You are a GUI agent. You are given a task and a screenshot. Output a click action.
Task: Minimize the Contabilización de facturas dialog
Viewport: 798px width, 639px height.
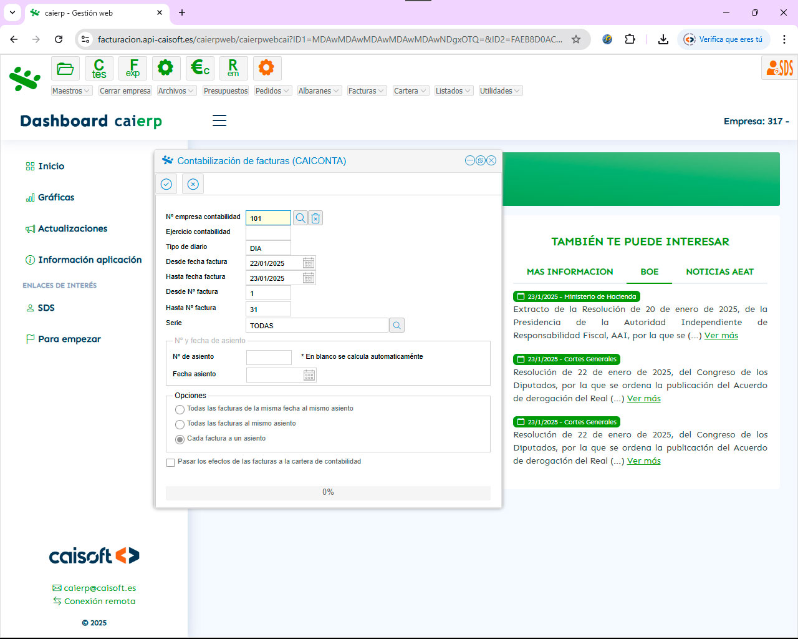tap(470, 160)
